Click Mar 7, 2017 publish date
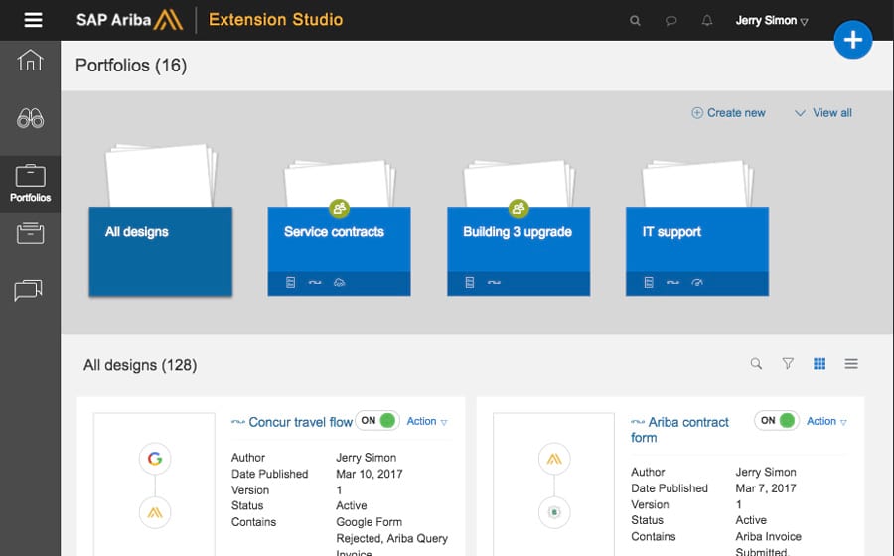This screenshot has height=556, width=894. 766,488
